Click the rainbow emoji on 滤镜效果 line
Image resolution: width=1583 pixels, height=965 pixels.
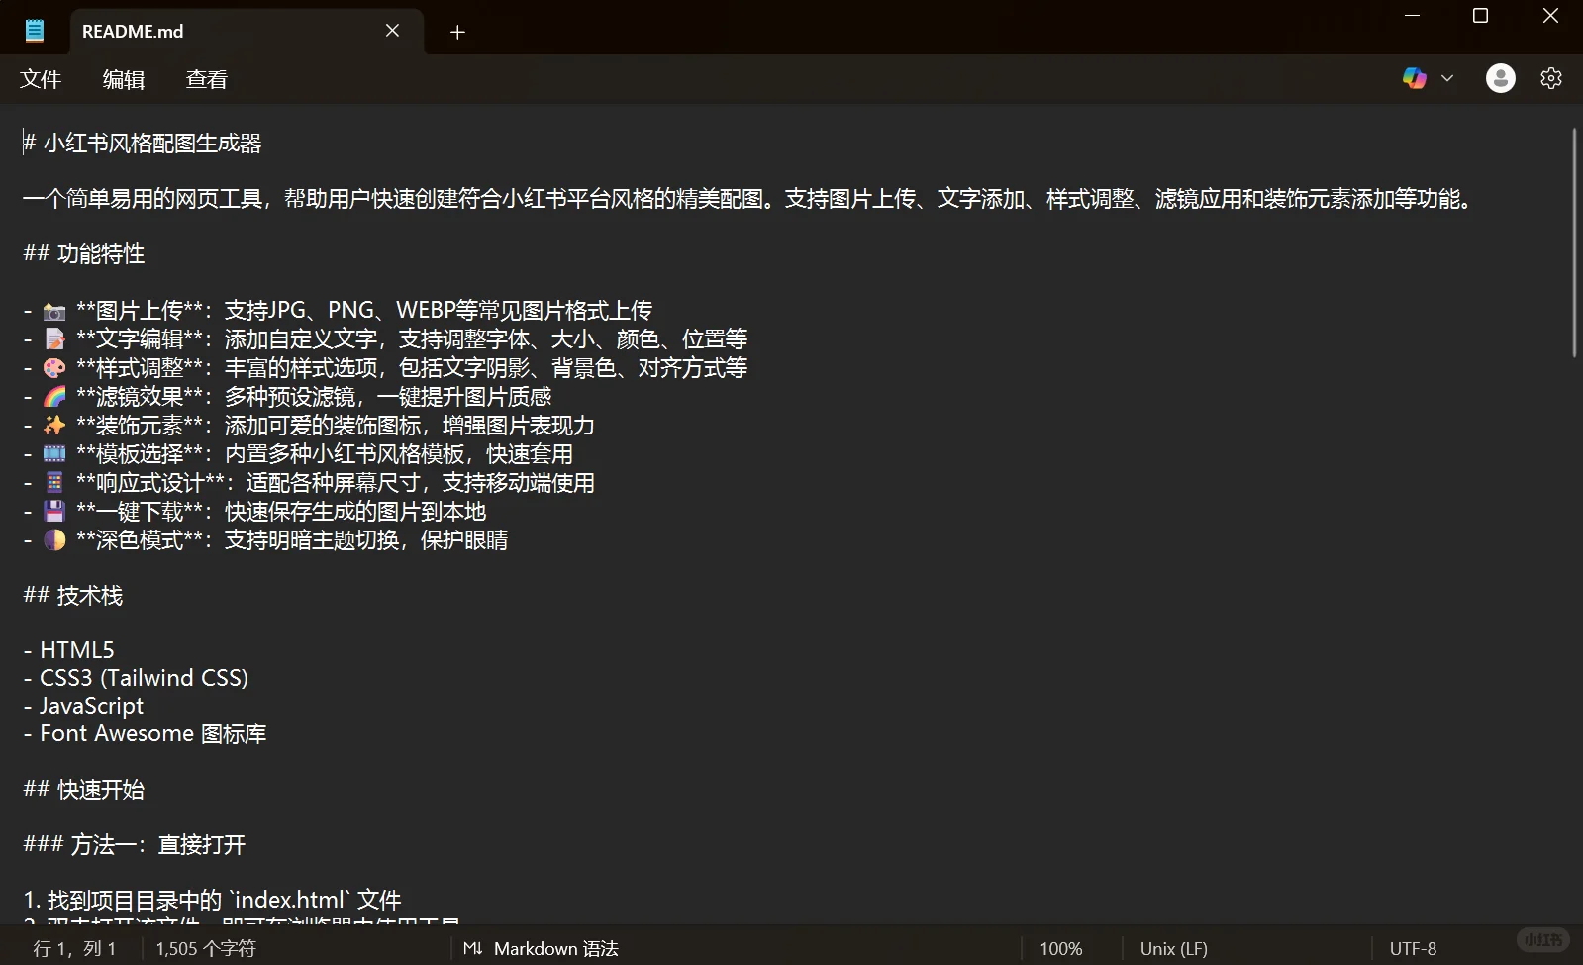coord(54,397)
